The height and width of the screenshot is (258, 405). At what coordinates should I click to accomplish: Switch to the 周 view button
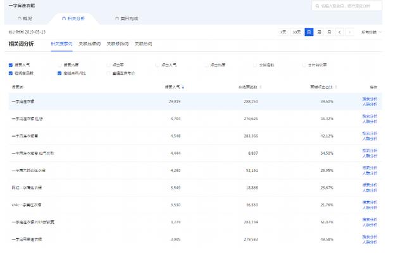[320, 32]
